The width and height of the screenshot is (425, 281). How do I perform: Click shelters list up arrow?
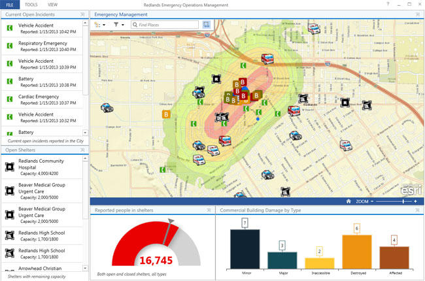(86, 159)
